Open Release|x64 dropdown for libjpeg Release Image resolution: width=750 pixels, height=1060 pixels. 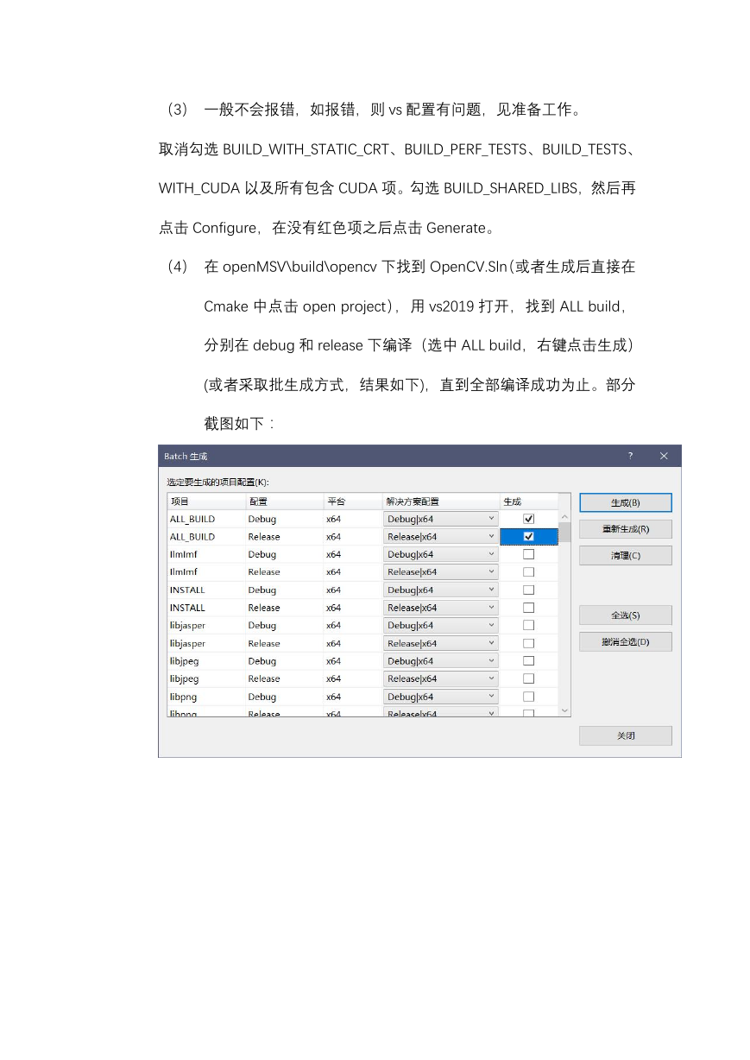pos(441,678)
